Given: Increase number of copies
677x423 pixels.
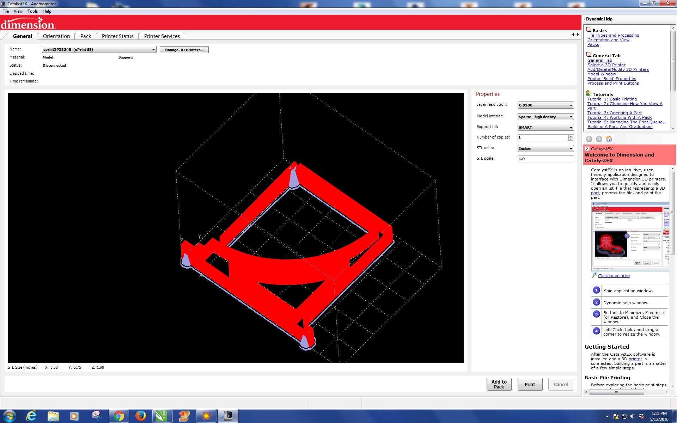Looking at the screenshot, I should point(571,136).
